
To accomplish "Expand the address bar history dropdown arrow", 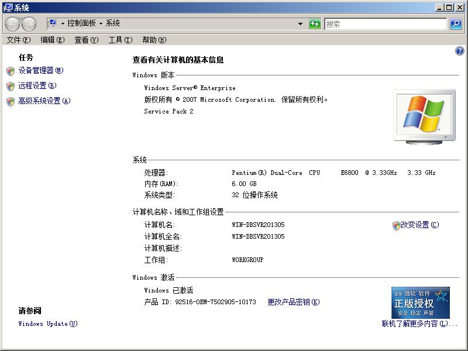I will 300,23.
